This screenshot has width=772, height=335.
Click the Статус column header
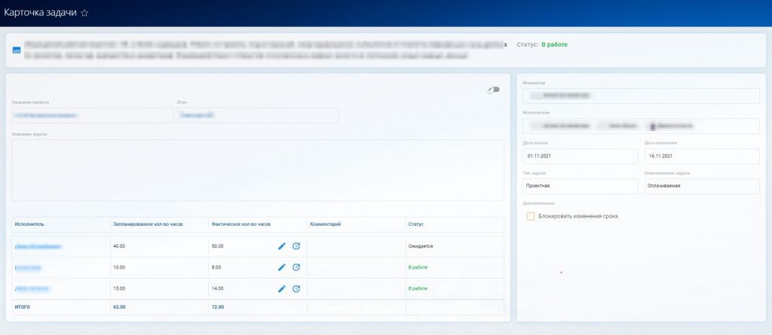[416, 224]
